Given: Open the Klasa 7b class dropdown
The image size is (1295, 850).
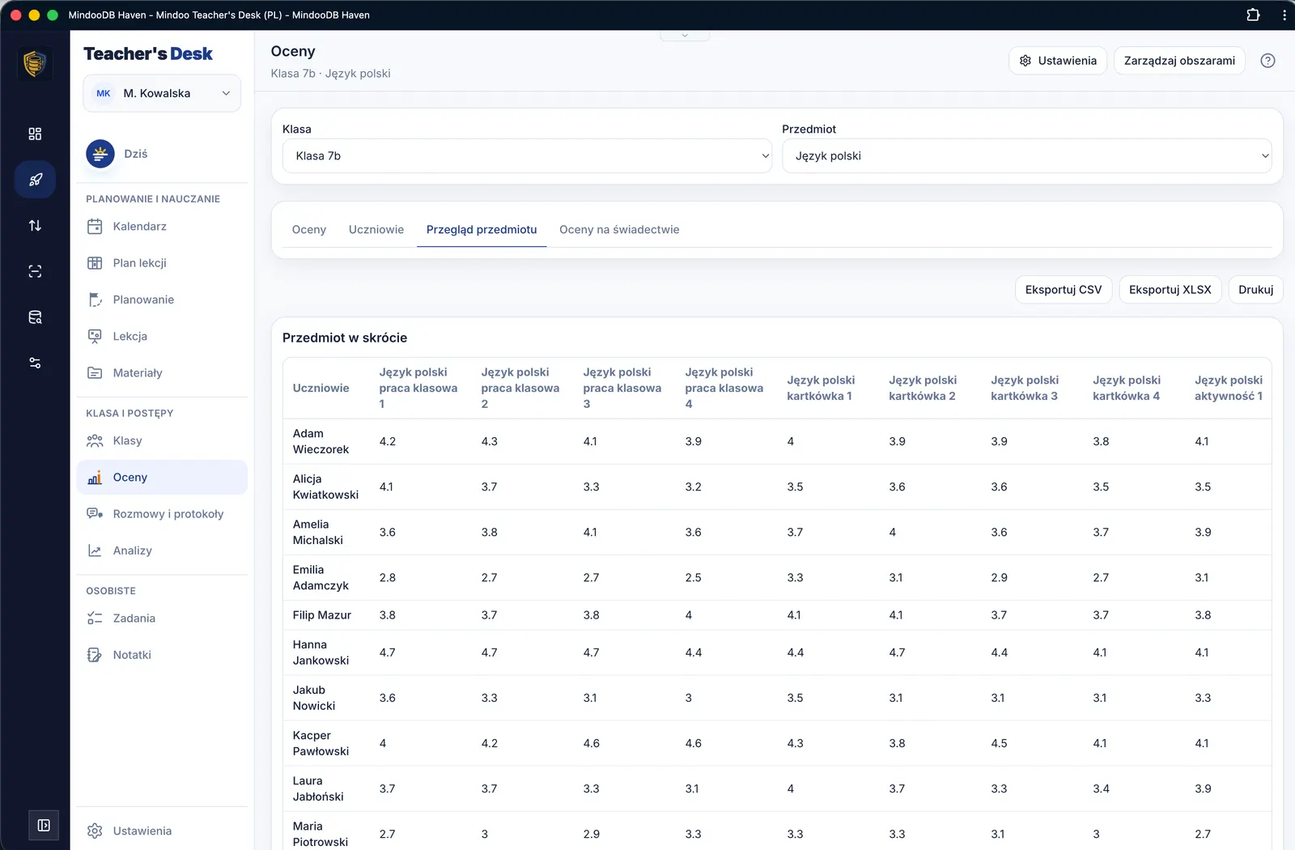Looking at the screenshot, I should pos(527,155).
